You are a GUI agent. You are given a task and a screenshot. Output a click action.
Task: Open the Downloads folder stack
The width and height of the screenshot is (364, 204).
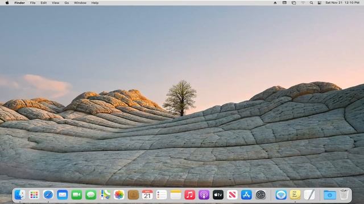[330, 195]
